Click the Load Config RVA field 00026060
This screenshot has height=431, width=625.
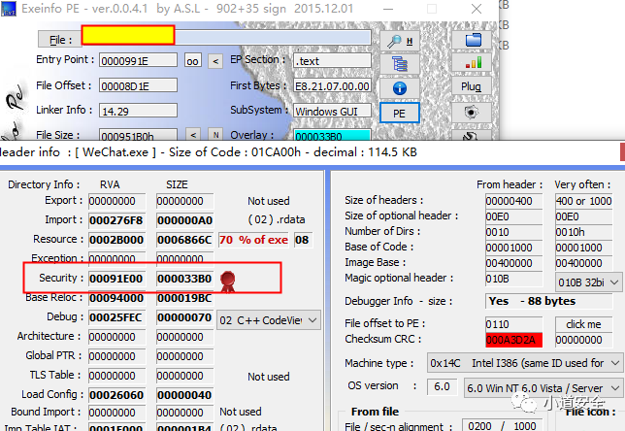click(116, 395)
